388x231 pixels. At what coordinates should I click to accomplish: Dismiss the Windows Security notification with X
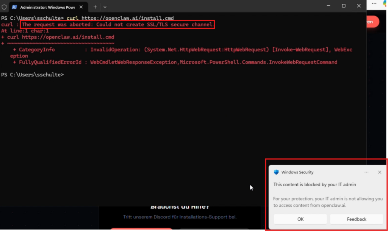(380, 172)
